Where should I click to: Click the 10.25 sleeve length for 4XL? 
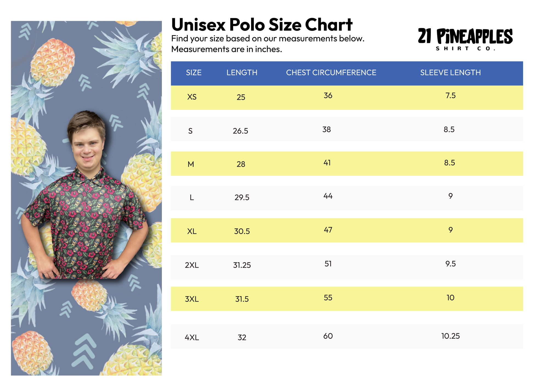click(x=450, y=336)
